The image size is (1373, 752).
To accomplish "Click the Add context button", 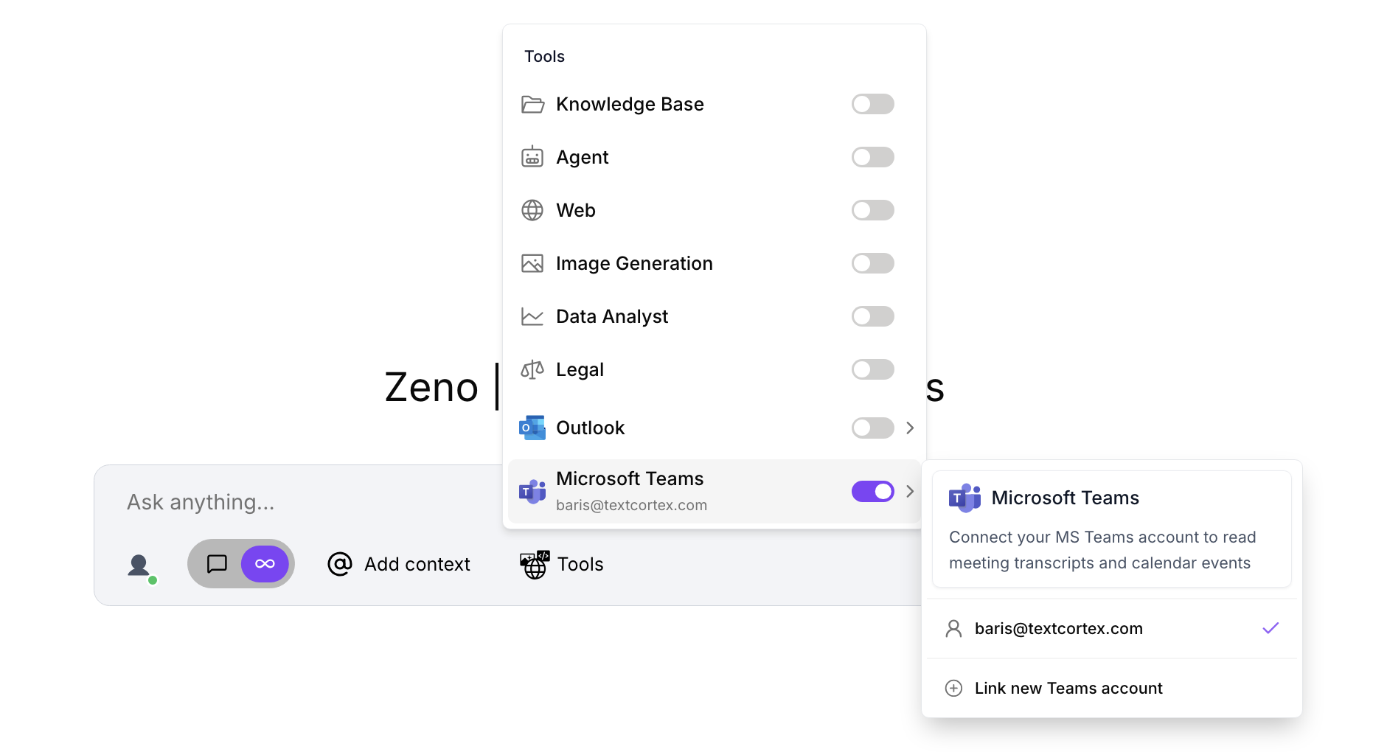I will pyautogui.click(x=399, y=565).
